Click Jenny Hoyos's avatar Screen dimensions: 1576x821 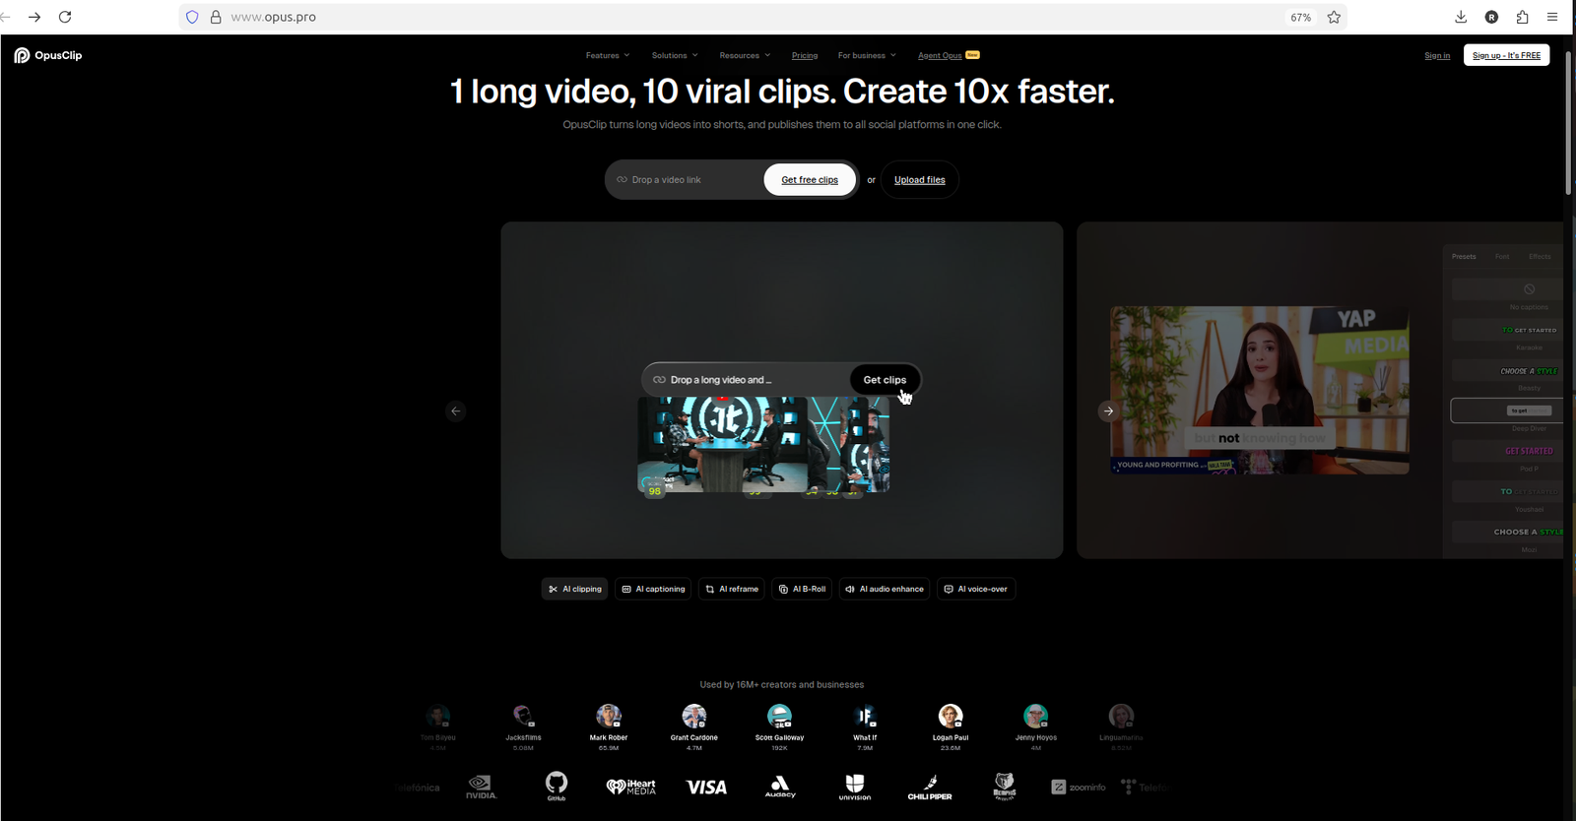tap(1035, 716)
